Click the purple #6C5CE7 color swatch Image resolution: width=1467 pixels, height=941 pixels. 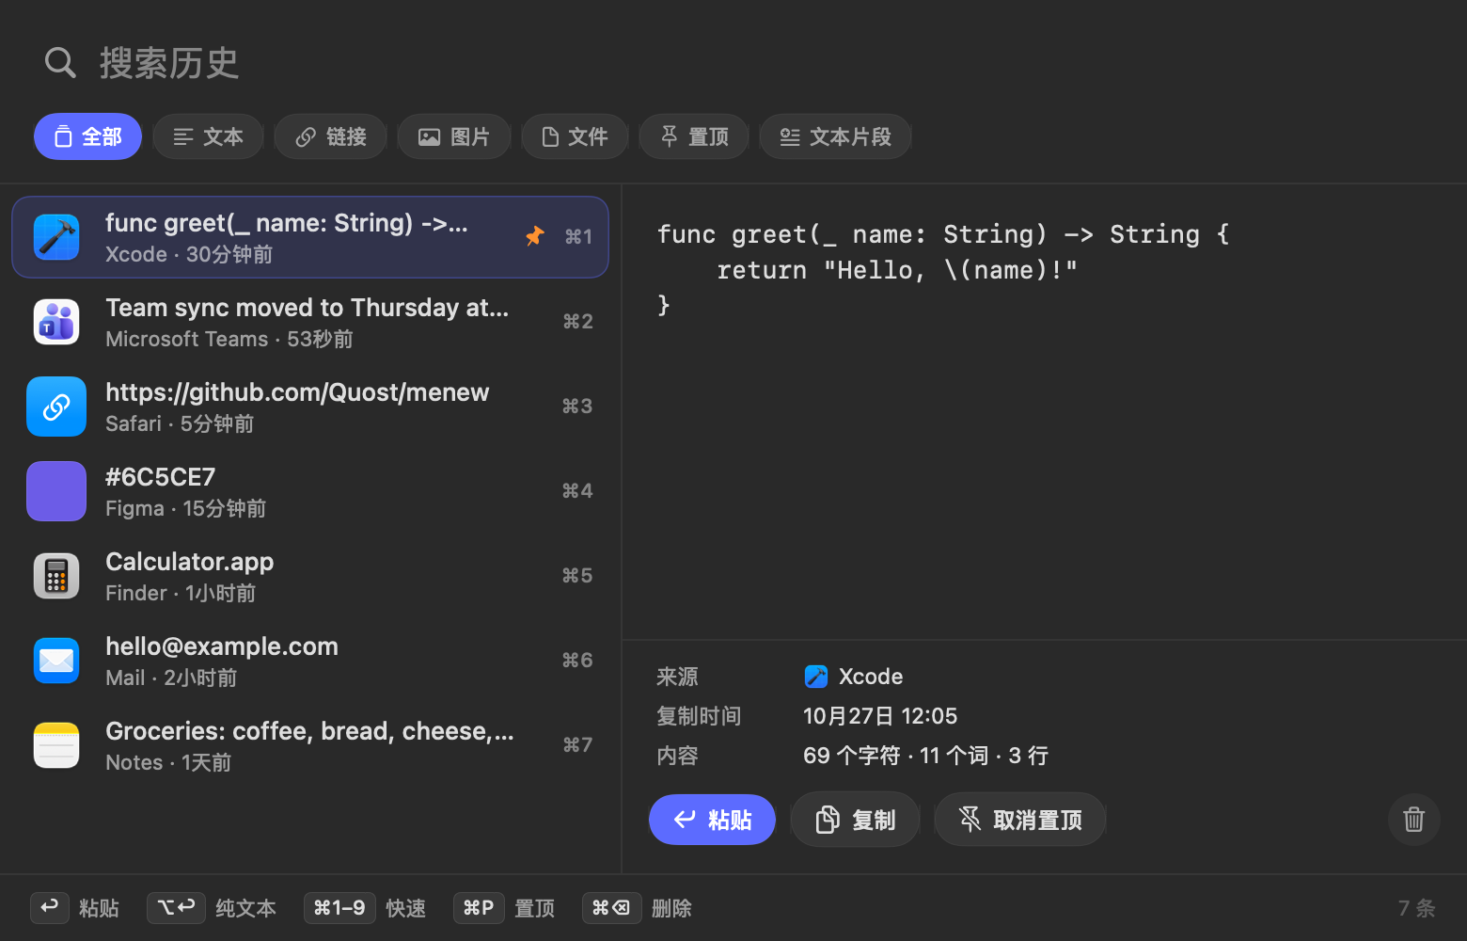pos(56,491)
